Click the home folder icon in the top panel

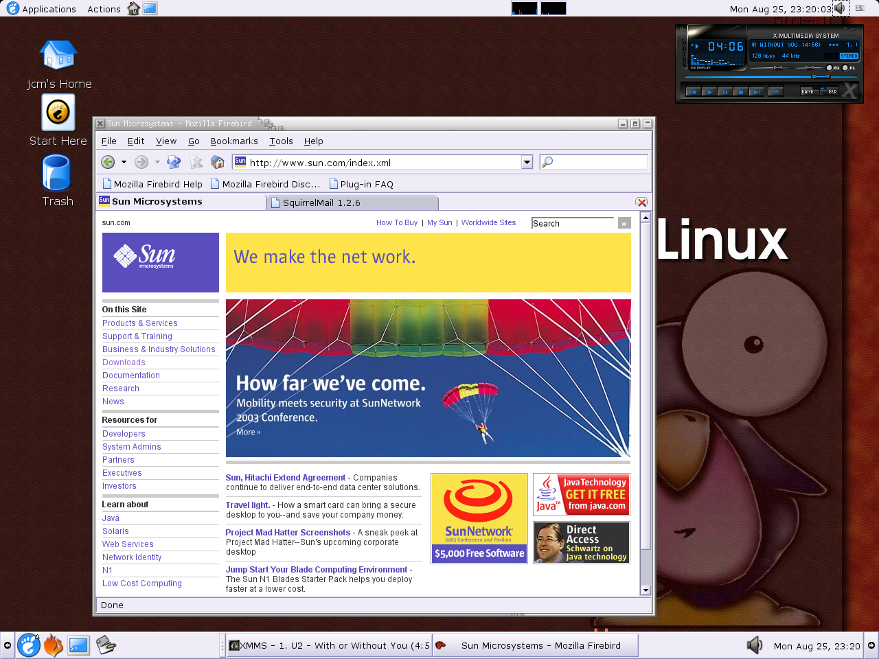point(133,8)
